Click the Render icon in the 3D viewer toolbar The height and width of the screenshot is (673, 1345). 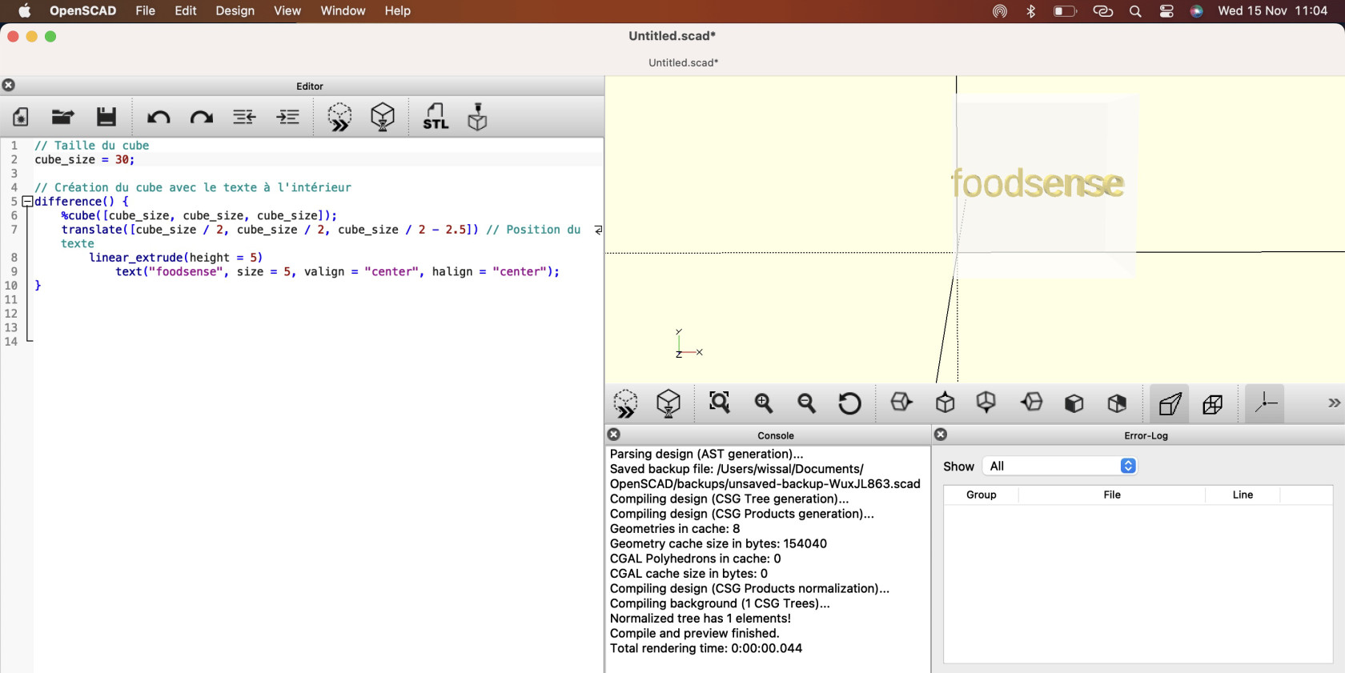pos(668,403)
